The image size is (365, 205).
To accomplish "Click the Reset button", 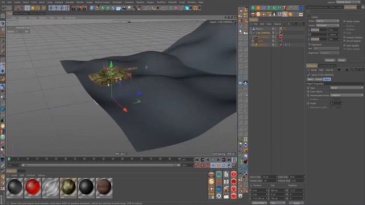I will pos(342,60).
